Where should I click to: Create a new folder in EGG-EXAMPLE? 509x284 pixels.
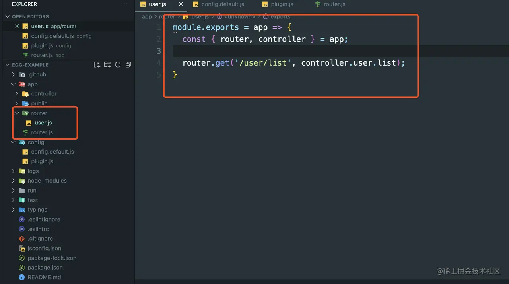point(107,65)
